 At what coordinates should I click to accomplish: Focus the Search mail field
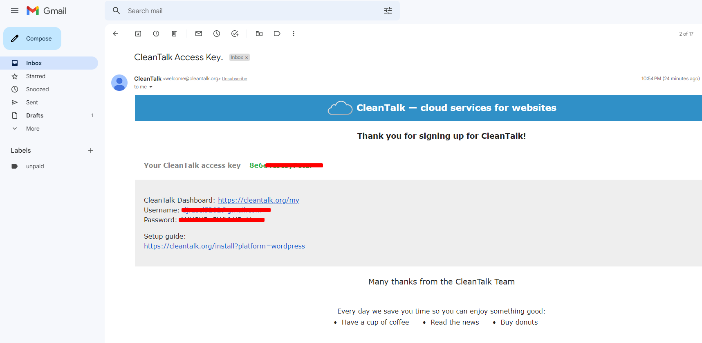(252, 11)
